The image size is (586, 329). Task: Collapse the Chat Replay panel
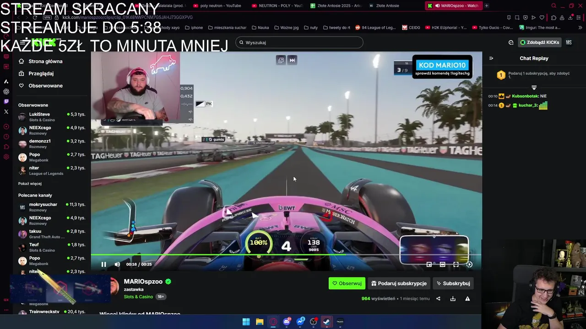491,58
